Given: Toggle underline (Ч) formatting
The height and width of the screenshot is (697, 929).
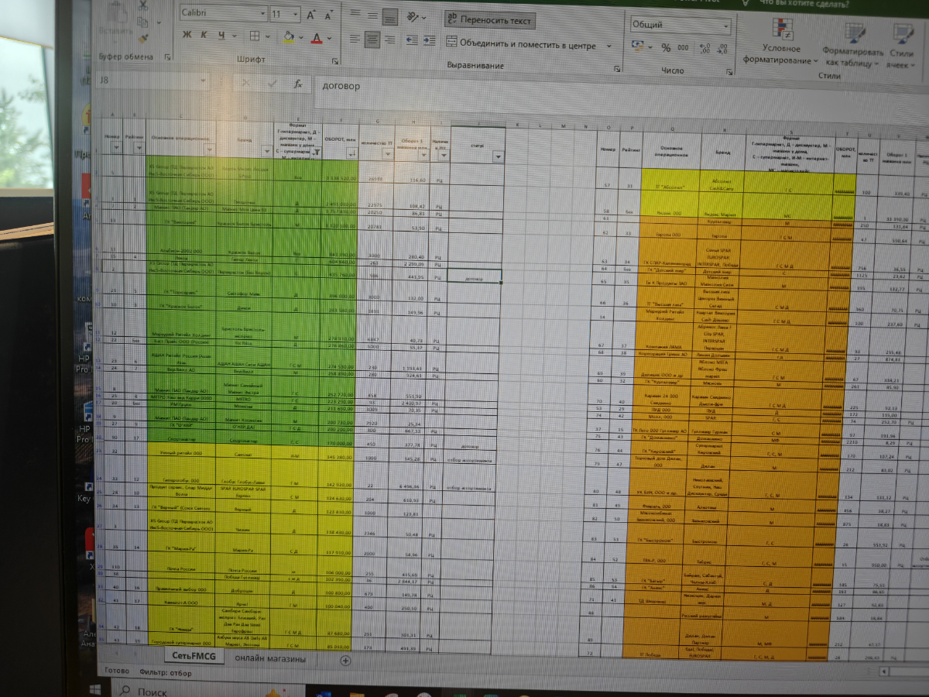Looking at the screenshot, I should click(x=221, y=36).
